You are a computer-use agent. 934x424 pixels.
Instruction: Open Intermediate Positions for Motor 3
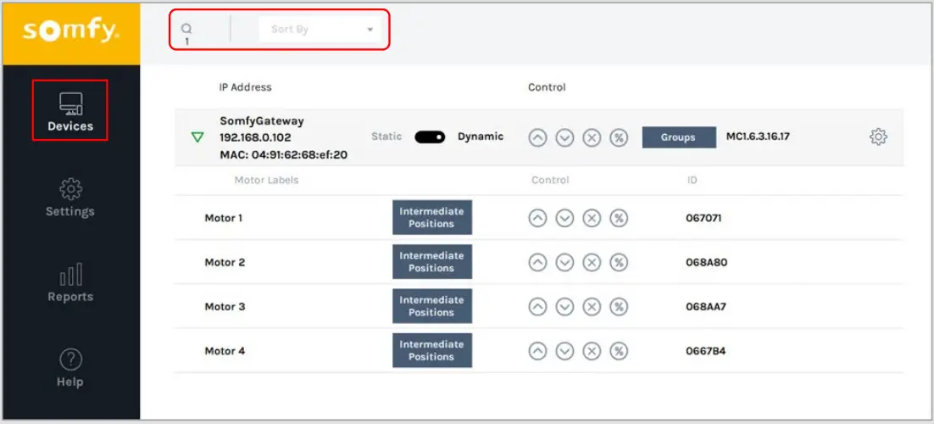coord(432,306)
